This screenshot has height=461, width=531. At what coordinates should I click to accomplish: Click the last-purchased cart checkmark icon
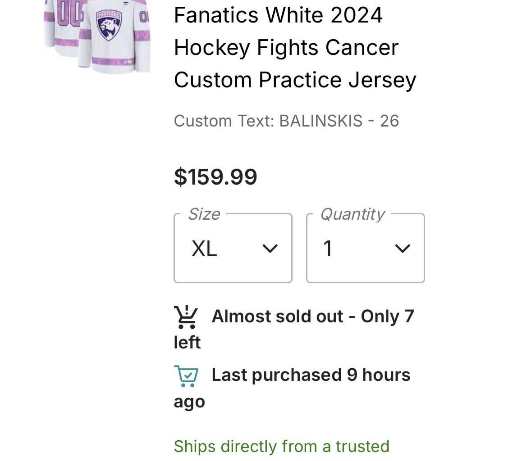click(x=186, y=376)
